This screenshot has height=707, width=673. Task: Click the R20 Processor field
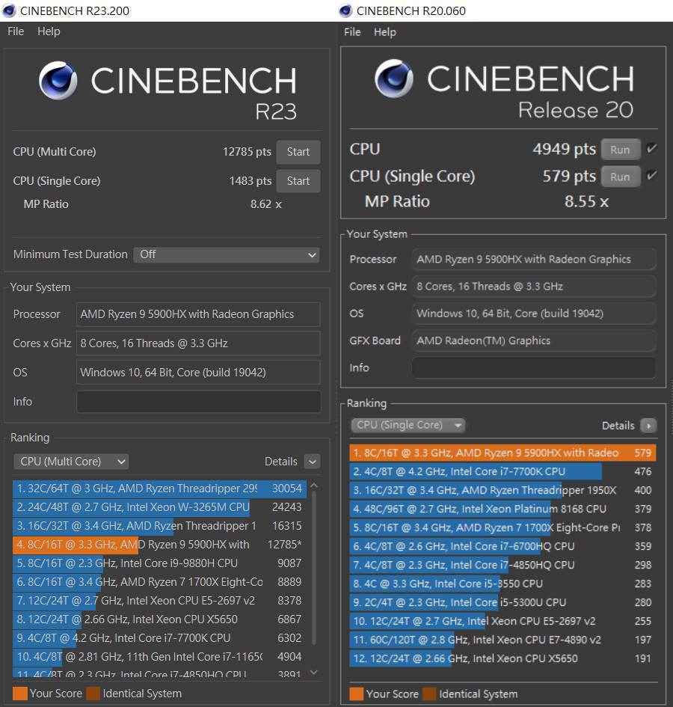coord(534,260)
